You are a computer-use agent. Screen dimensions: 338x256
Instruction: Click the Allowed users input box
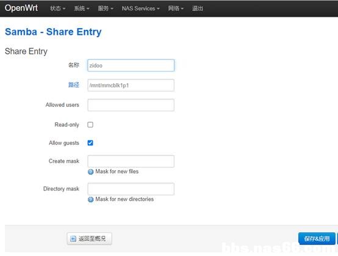pos(131,105)
